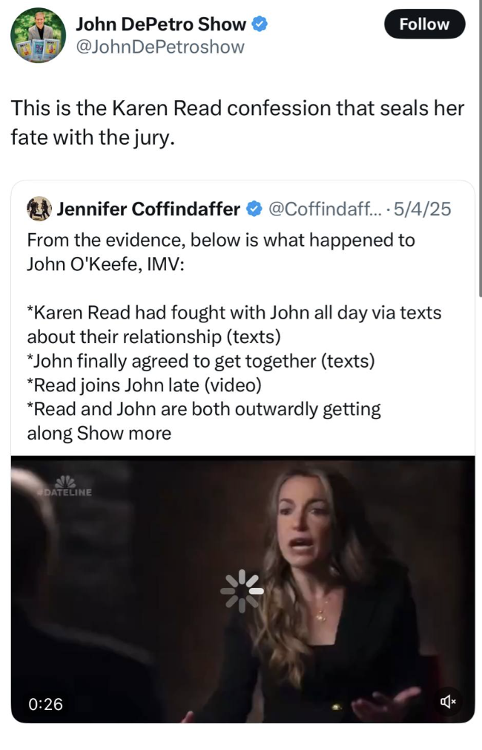This screenshot has width=482, height=750.
Task: Click Jennifer Coffindaffer's small profile picture
Action: click(x=38, y=209)
